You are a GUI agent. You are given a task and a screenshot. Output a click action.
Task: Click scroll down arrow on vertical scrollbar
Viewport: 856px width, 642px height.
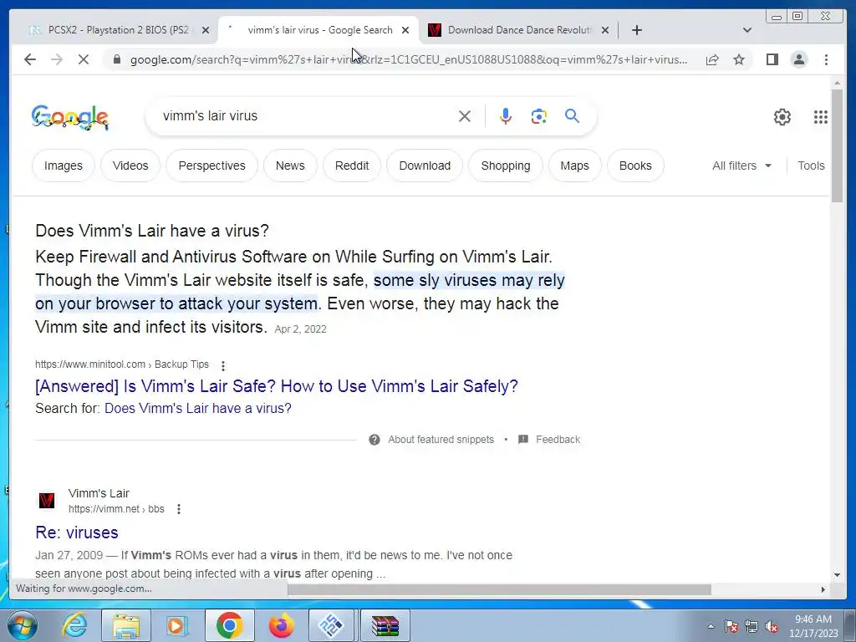pyautogui.click(x=837, y=575)
